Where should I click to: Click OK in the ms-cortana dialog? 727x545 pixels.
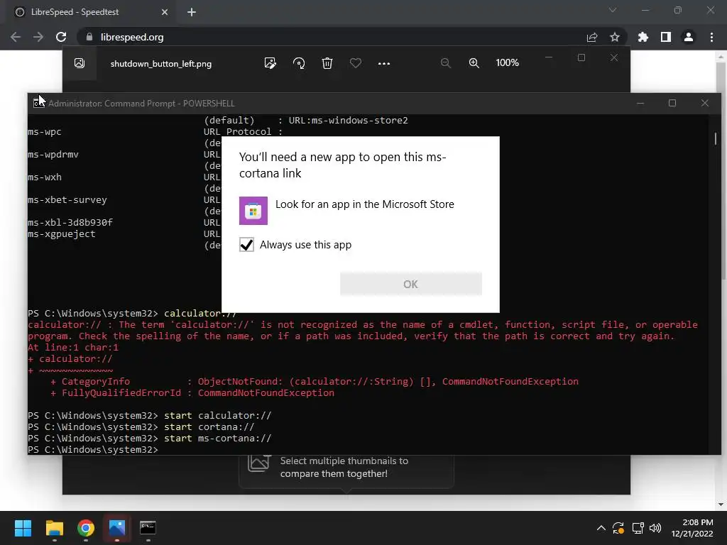[411, 284]
